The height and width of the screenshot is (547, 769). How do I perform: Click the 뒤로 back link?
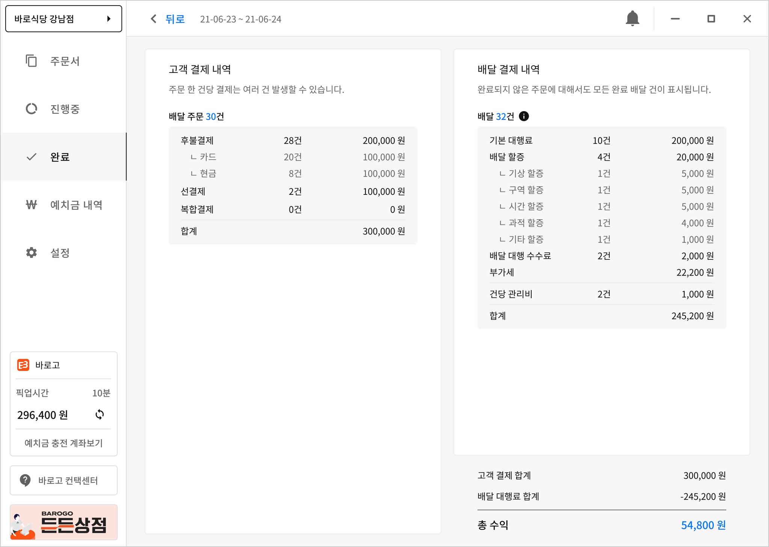click(x=175, y=19)
